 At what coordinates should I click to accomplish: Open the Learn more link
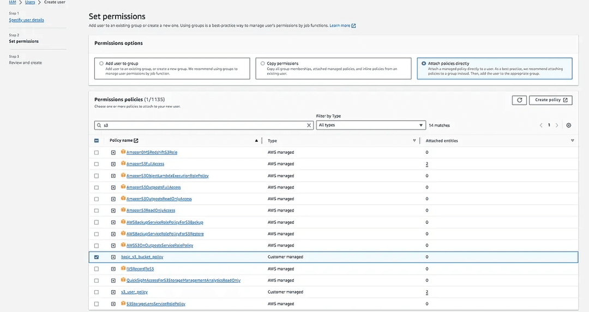pyautogui.click(x=342, y=26)
